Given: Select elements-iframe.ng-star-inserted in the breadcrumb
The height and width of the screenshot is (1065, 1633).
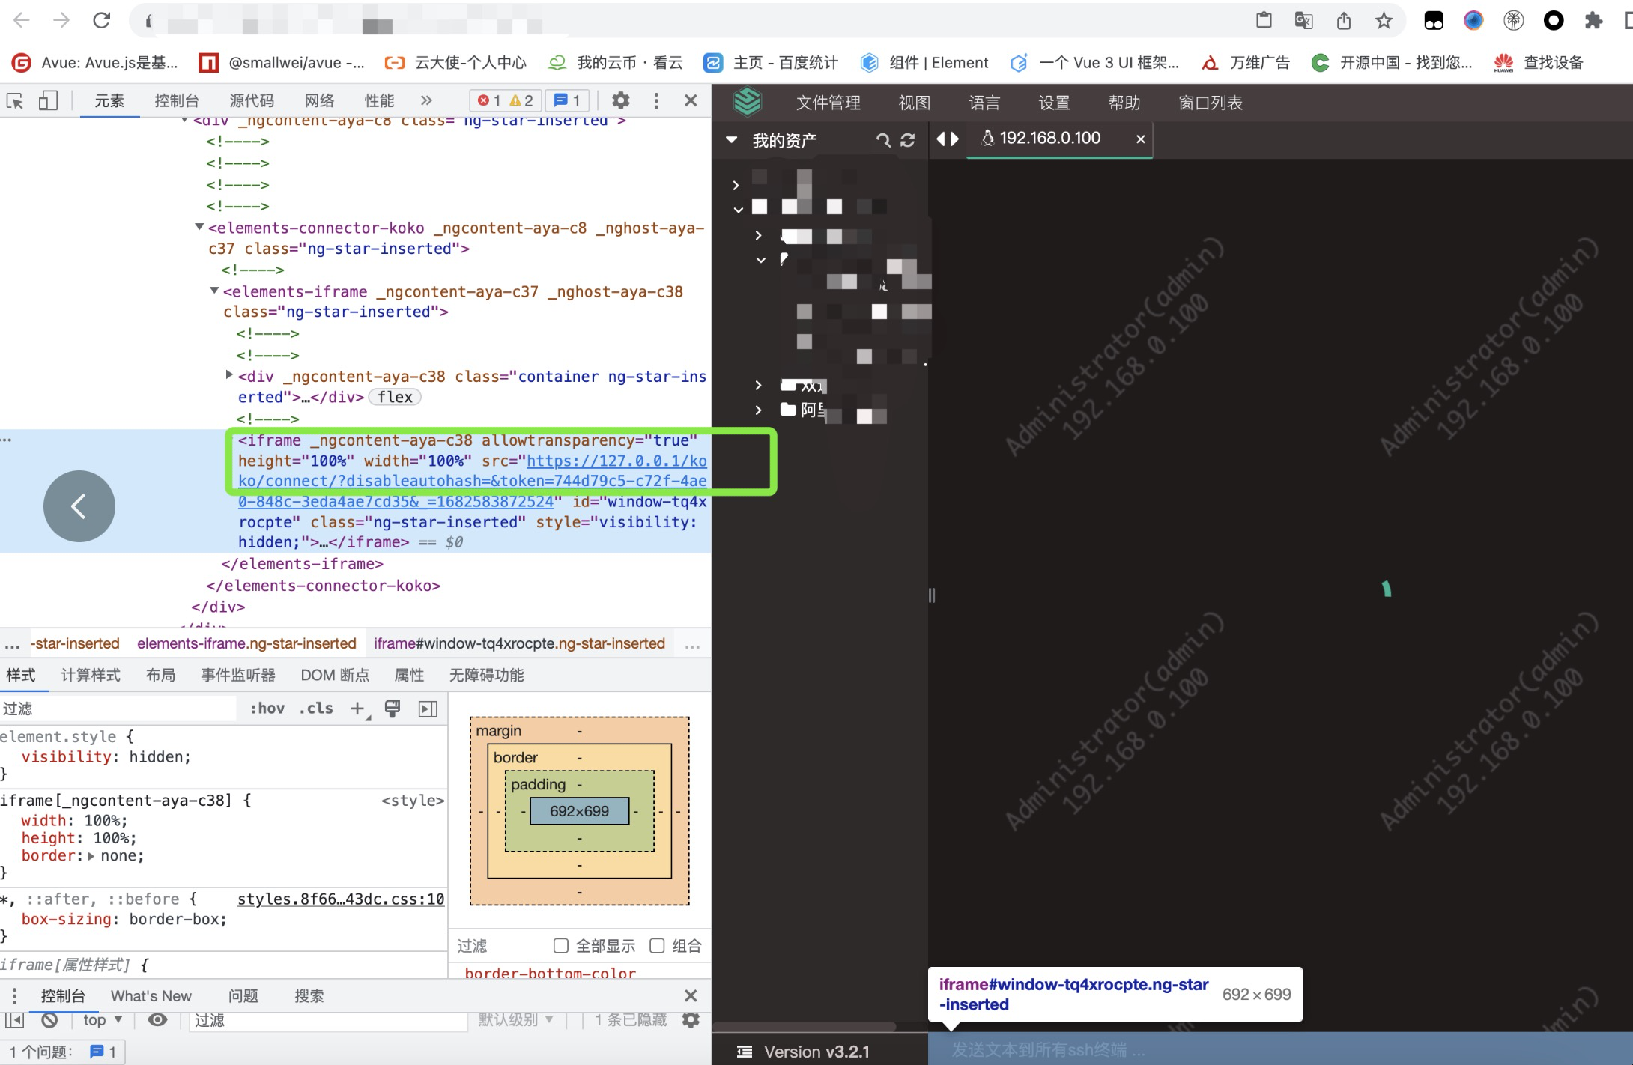Looking at the screenshot, I should [x=246, y=643].
